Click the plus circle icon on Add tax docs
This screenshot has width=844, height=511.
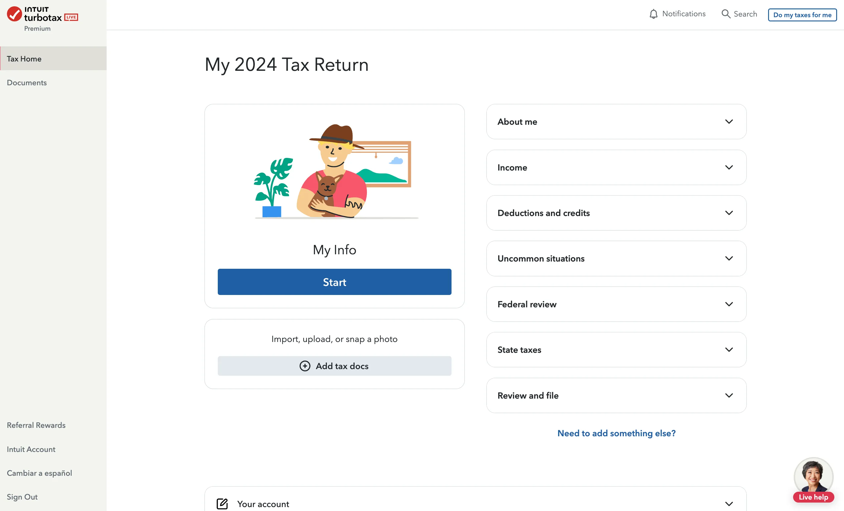(305, 366)
